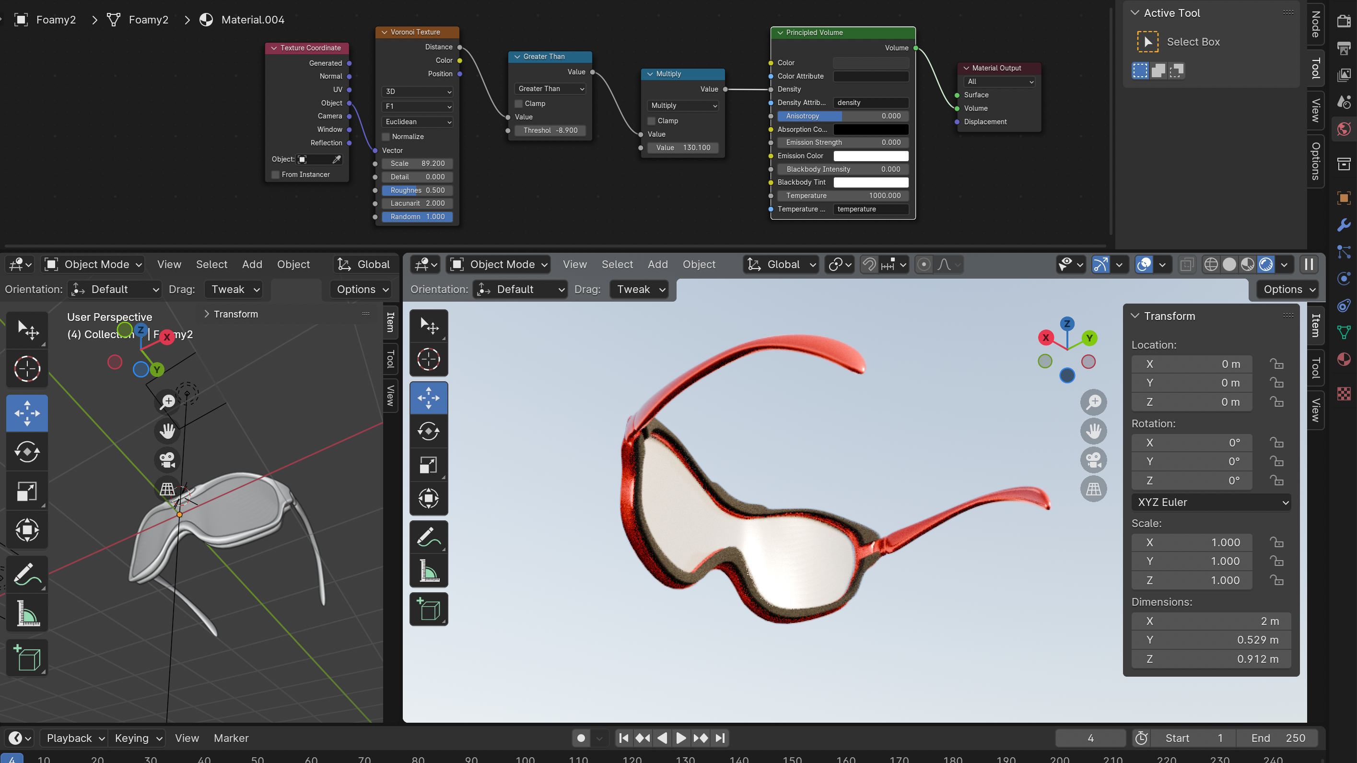Click Emission Color white swatch

(871, 156)
